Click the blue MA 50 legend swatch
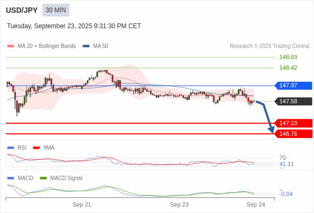The image size is (314, 213). tap(86, 46)
